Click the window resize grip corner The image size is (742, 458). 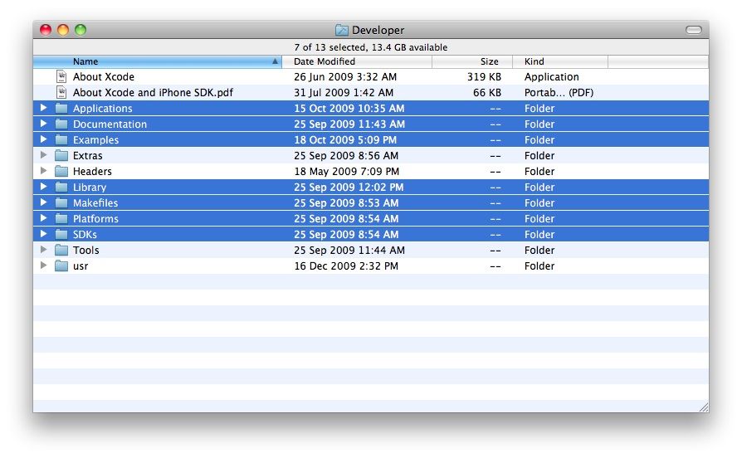click(x=704, y=407)
